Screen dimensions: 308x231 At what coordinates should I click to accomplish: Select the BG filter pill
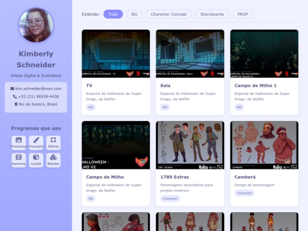(x=134, y=14)
